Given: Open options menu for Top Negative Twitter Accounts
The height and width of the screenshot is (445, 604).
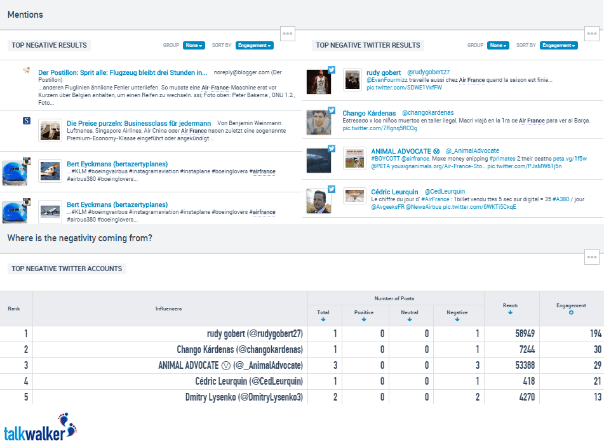Looking at the screenshot, I should coord(591,257).
